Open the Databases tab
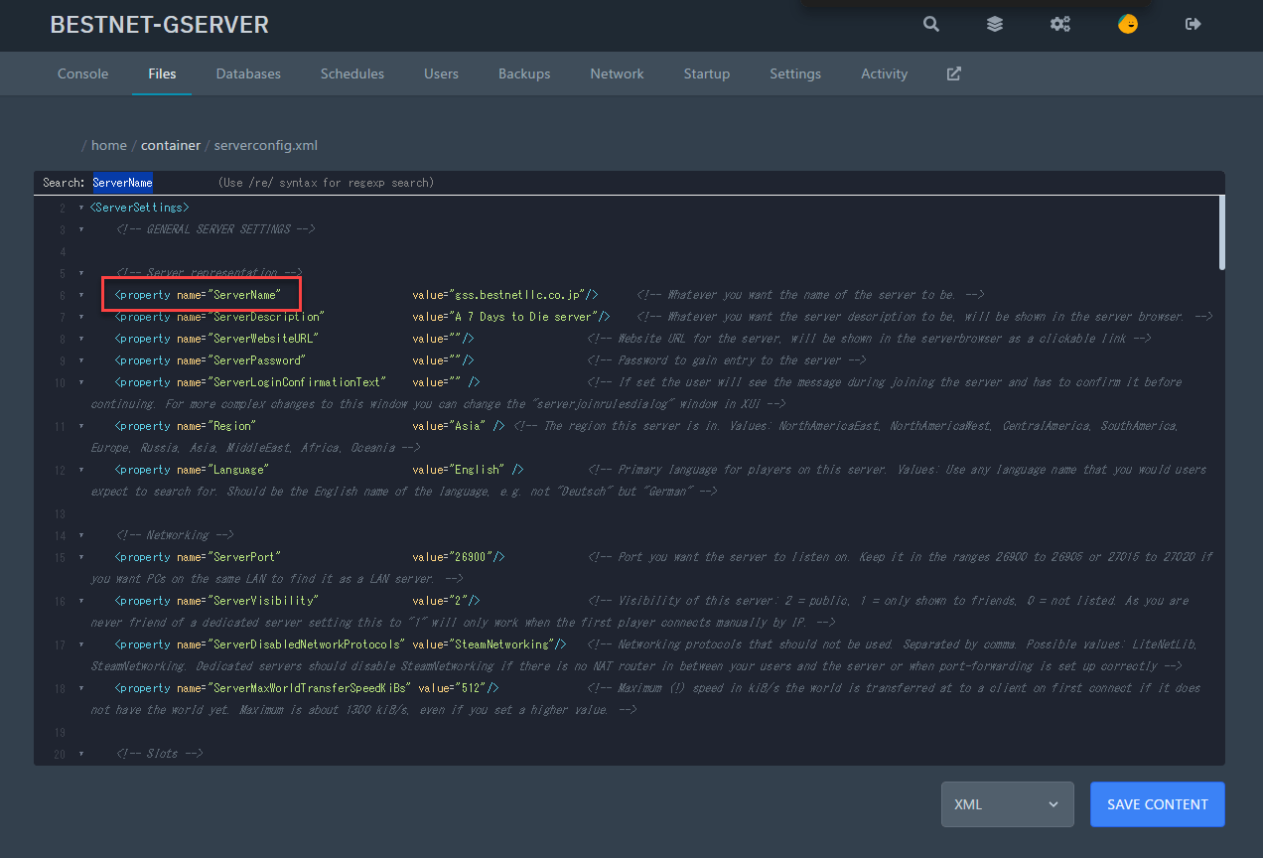1263x858 pixels. [x=248, y=73]
